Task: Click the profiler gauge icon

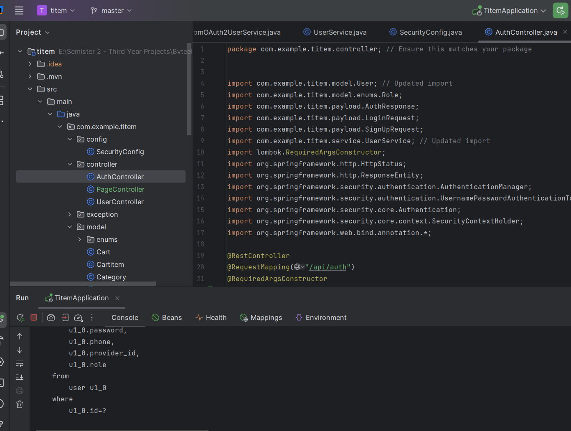Action: (x=78, y=318)
